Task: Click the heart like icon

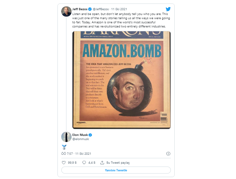Action: point(64,163)
